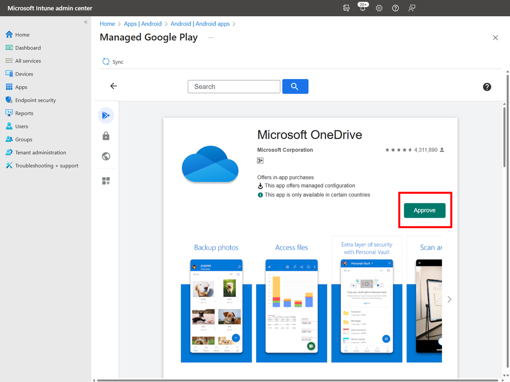Click the Home breadcrumb link
The image size is (510, 382).
pyautogui.click(x=107, y=24)
